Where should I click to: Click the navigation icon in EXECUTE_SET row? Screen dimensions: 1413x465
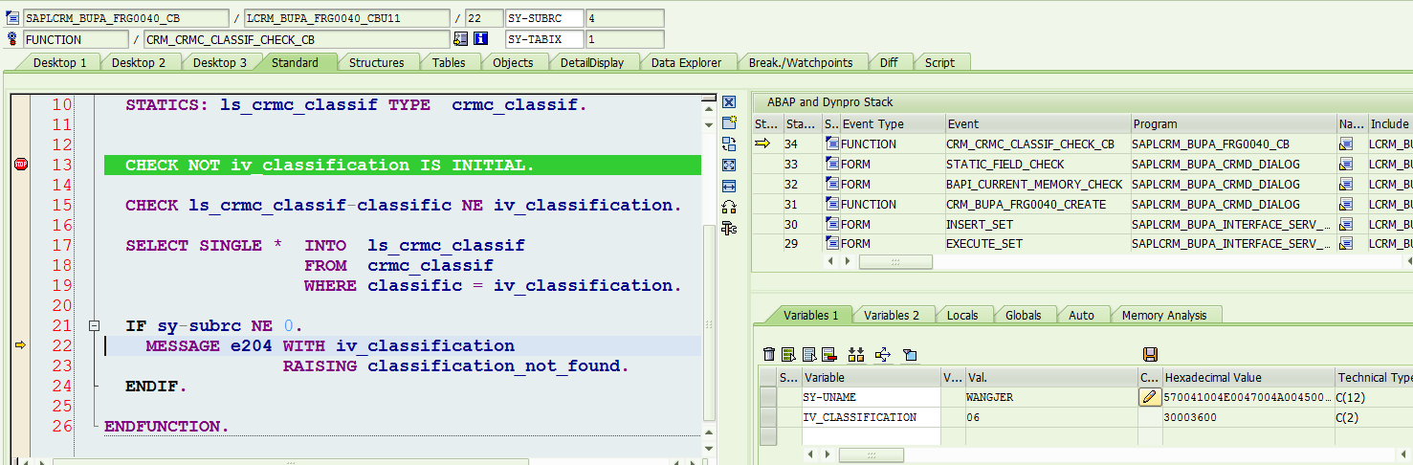1347,244
